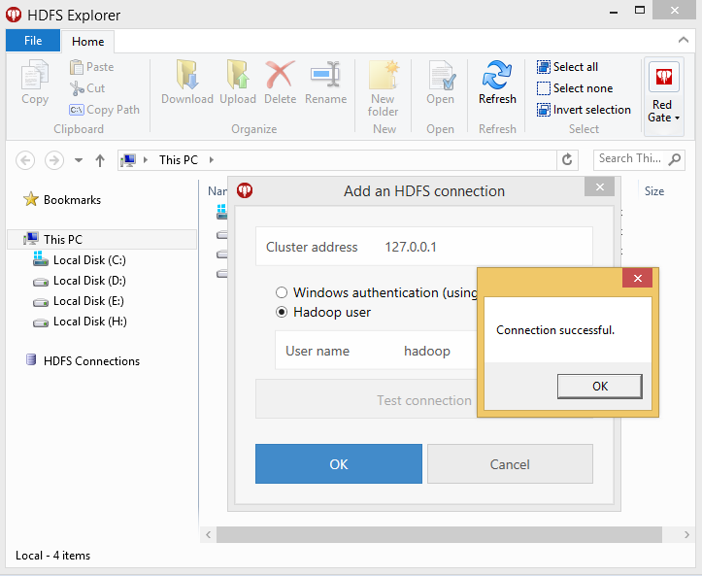
Task: Expand the breadcrumb arrow after This PC
Action: [x=212, y=160]
